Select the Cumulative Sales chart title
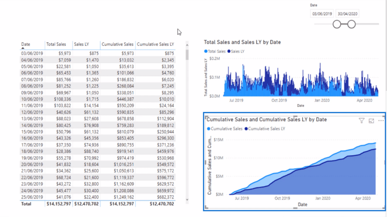The height and width of the screenshot is (217, 387). tap(266, 119)
